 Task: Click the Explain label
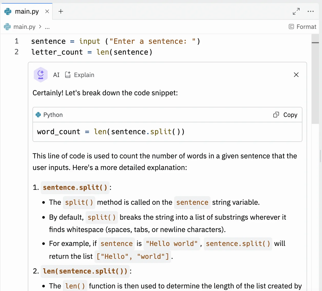tap(84, 75)
